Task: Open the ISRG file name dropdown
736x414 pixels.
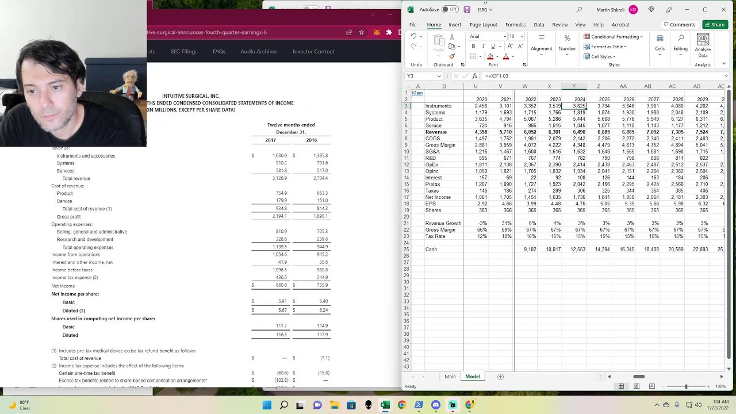Action: pyautogui.click(x=485, y=10)
